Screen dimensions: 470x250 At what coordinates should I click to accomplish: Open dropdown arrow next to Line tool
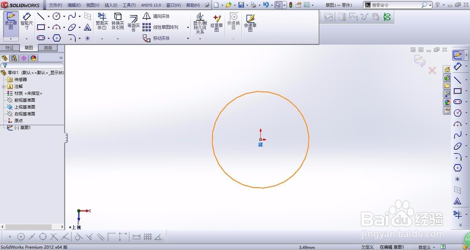pos(48,16)
